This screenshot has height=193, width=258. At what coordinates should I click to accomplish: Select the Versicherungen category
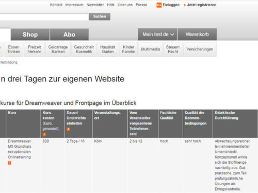click(x=200, y=49)
